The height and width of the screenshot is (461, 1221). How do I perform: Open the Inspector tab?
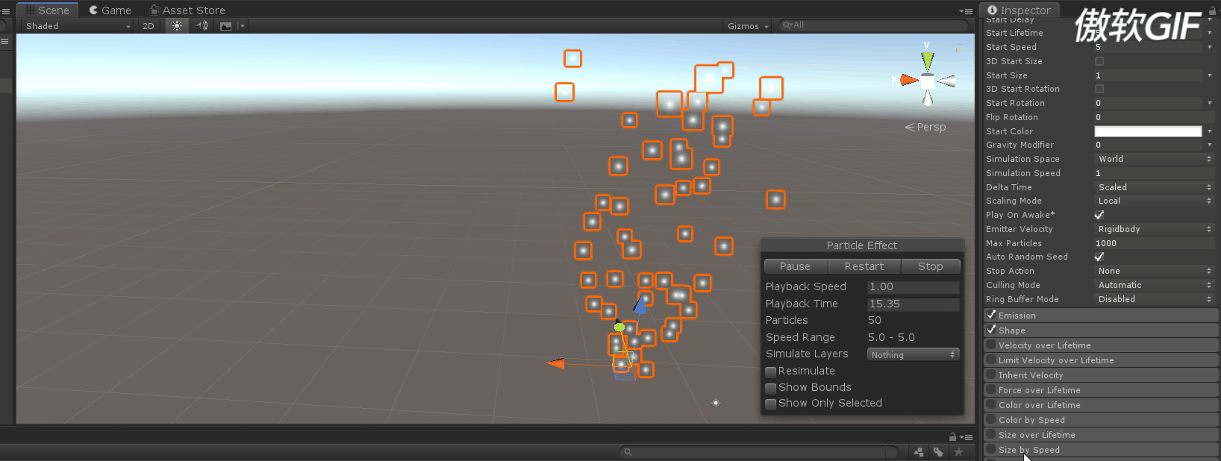(x=1019, y=10)
